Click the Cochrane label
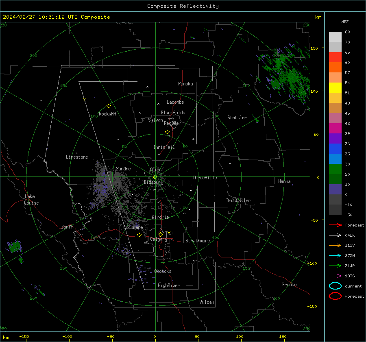This screenshot has height=342, width=366. point(133,227)
